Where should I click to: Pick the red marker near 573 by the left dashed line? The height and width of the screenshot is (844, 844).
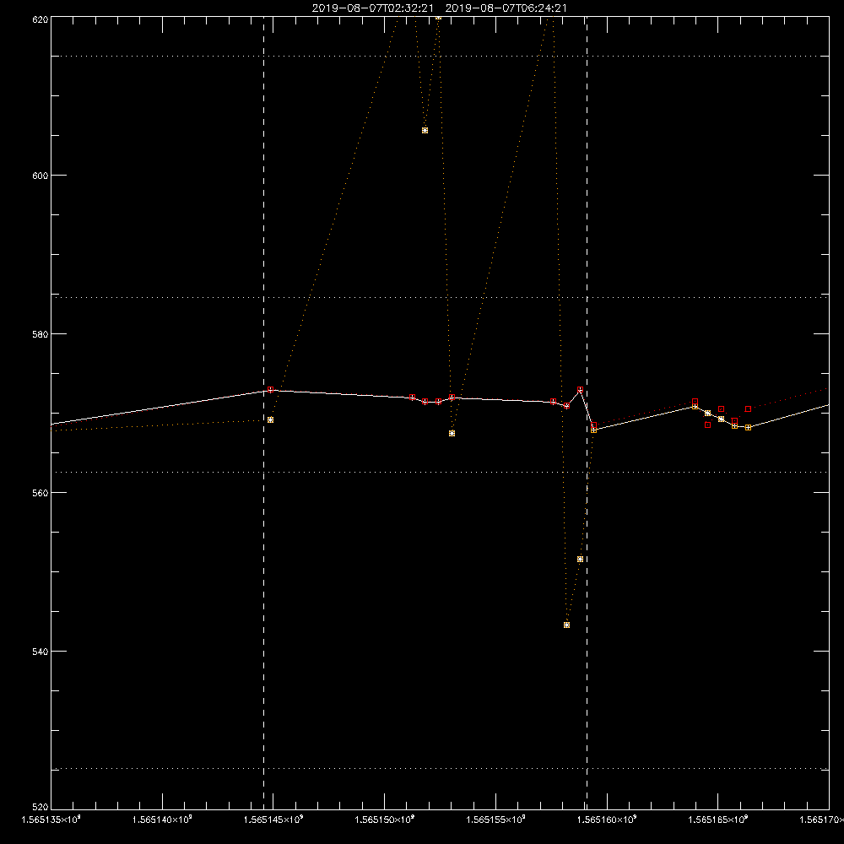[271, 389]
